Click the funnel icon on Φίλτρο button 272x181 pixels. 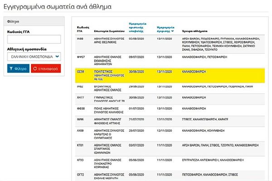tap(11, 68)
